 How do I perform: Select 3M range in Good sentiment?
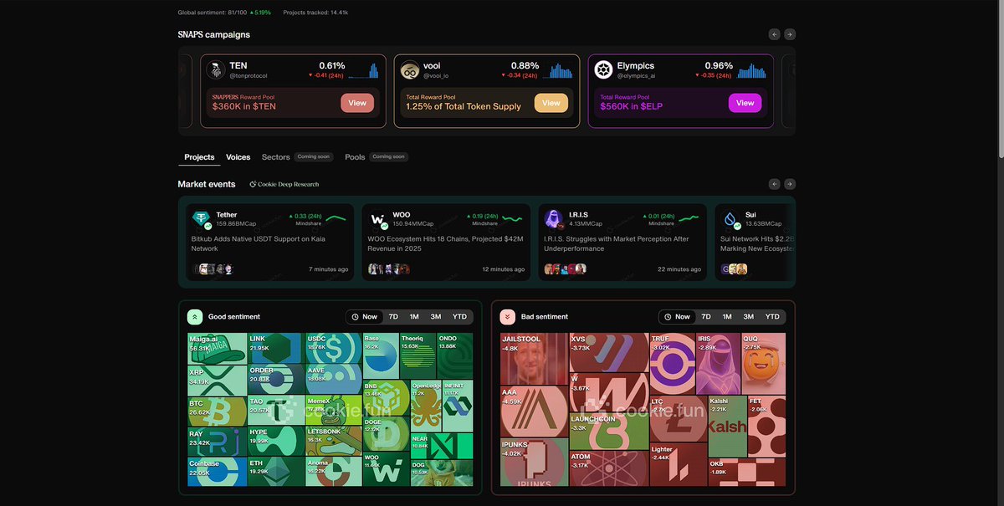tap(436, 317)
